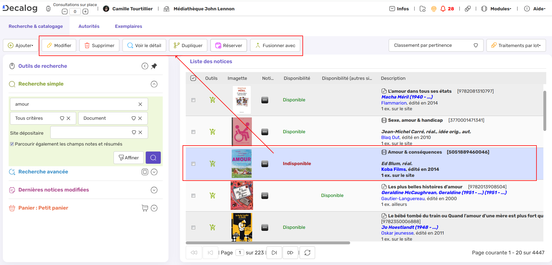Open the Exemplaires tab
552x265 pixels.
coord(128,26)
